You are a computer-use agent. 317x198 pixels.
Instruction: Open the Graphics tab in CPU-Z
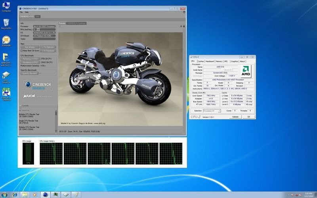coord(235,61)
